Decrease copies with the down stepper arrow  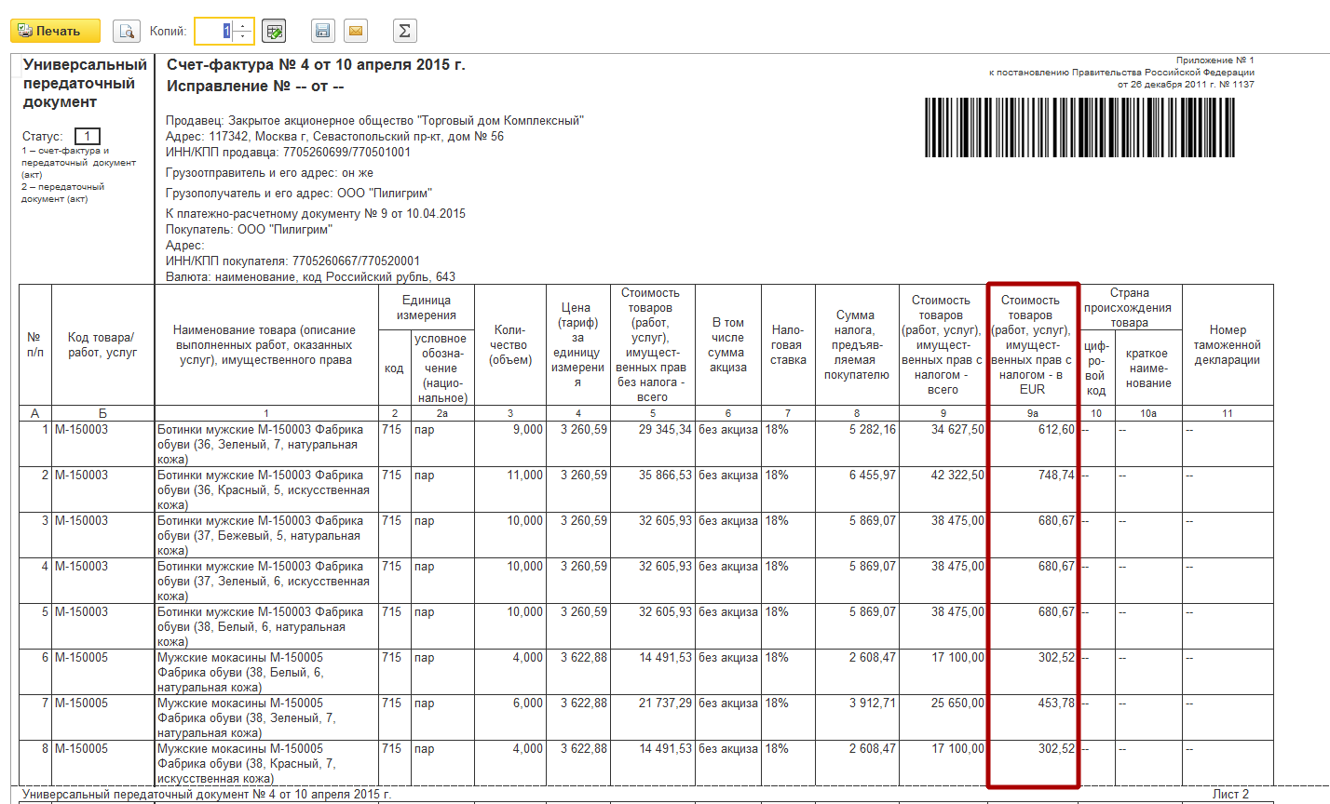click(x=243, y=37)
